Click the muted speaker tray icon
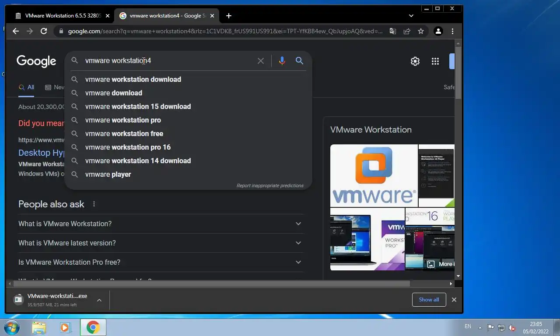 pyautogui.click(x=512, y=328)
